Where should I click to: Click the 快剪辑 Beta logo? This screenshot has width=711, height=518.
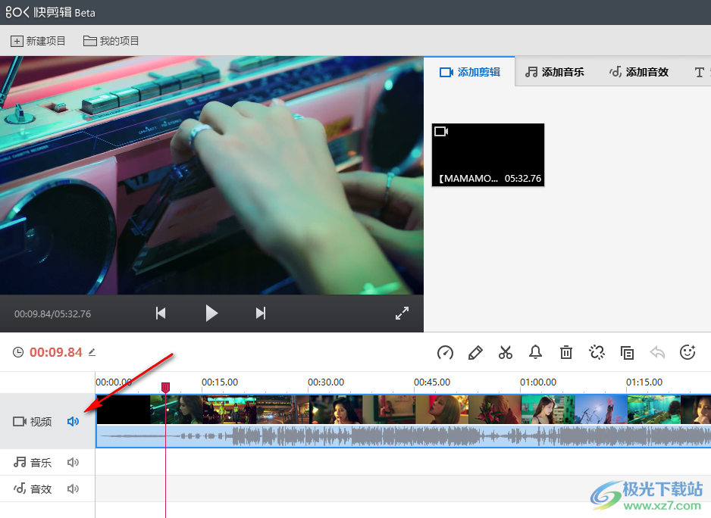50,12
